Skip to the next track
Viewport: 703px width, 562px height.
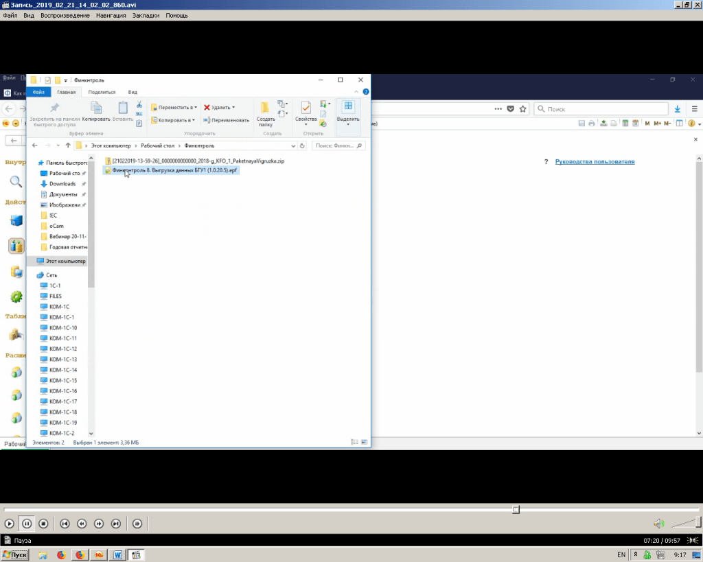[116, 524]
